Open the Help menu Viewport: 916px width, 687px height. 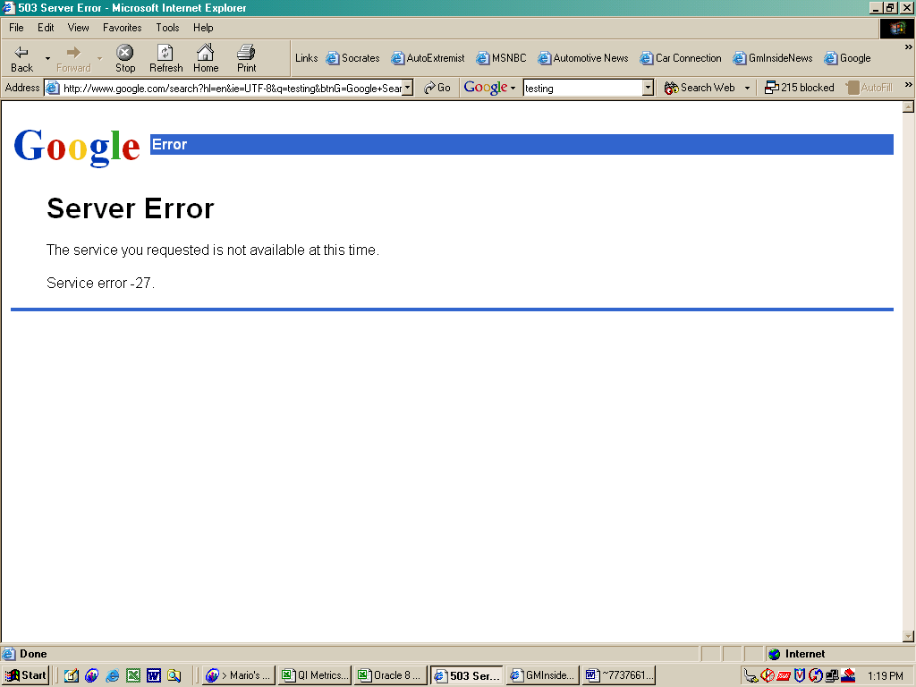[x=203, y=28]
